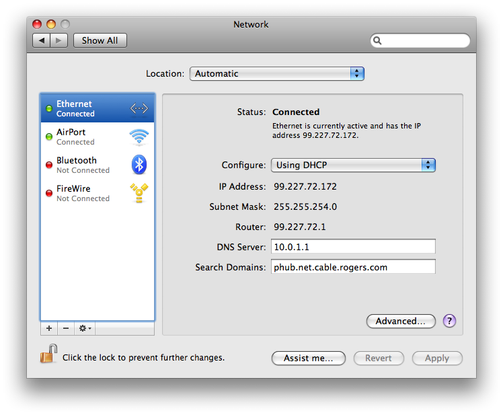Open the Location Automatic dropdown
Image resolution: width=503 pixels, height=415 pixels.
click(277, 73)
